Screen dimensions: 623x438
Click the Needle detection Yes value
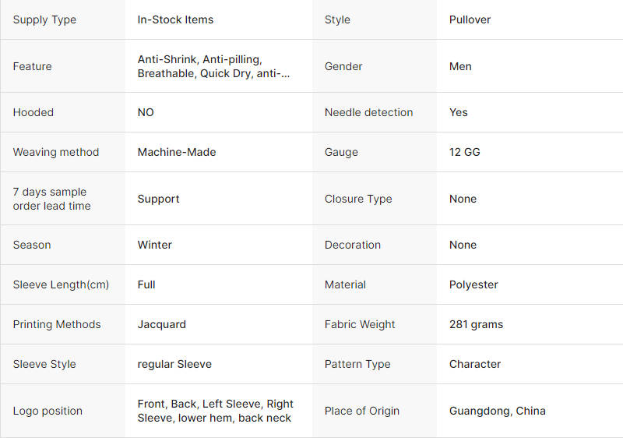(458, 112)
